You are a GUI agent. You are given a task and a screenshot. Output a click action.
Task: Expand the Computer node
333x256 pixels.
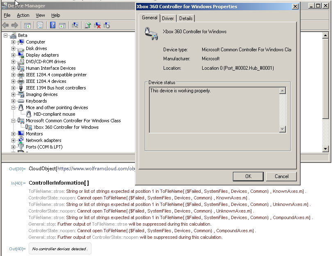pyautogui.click(x=13, y=42)
